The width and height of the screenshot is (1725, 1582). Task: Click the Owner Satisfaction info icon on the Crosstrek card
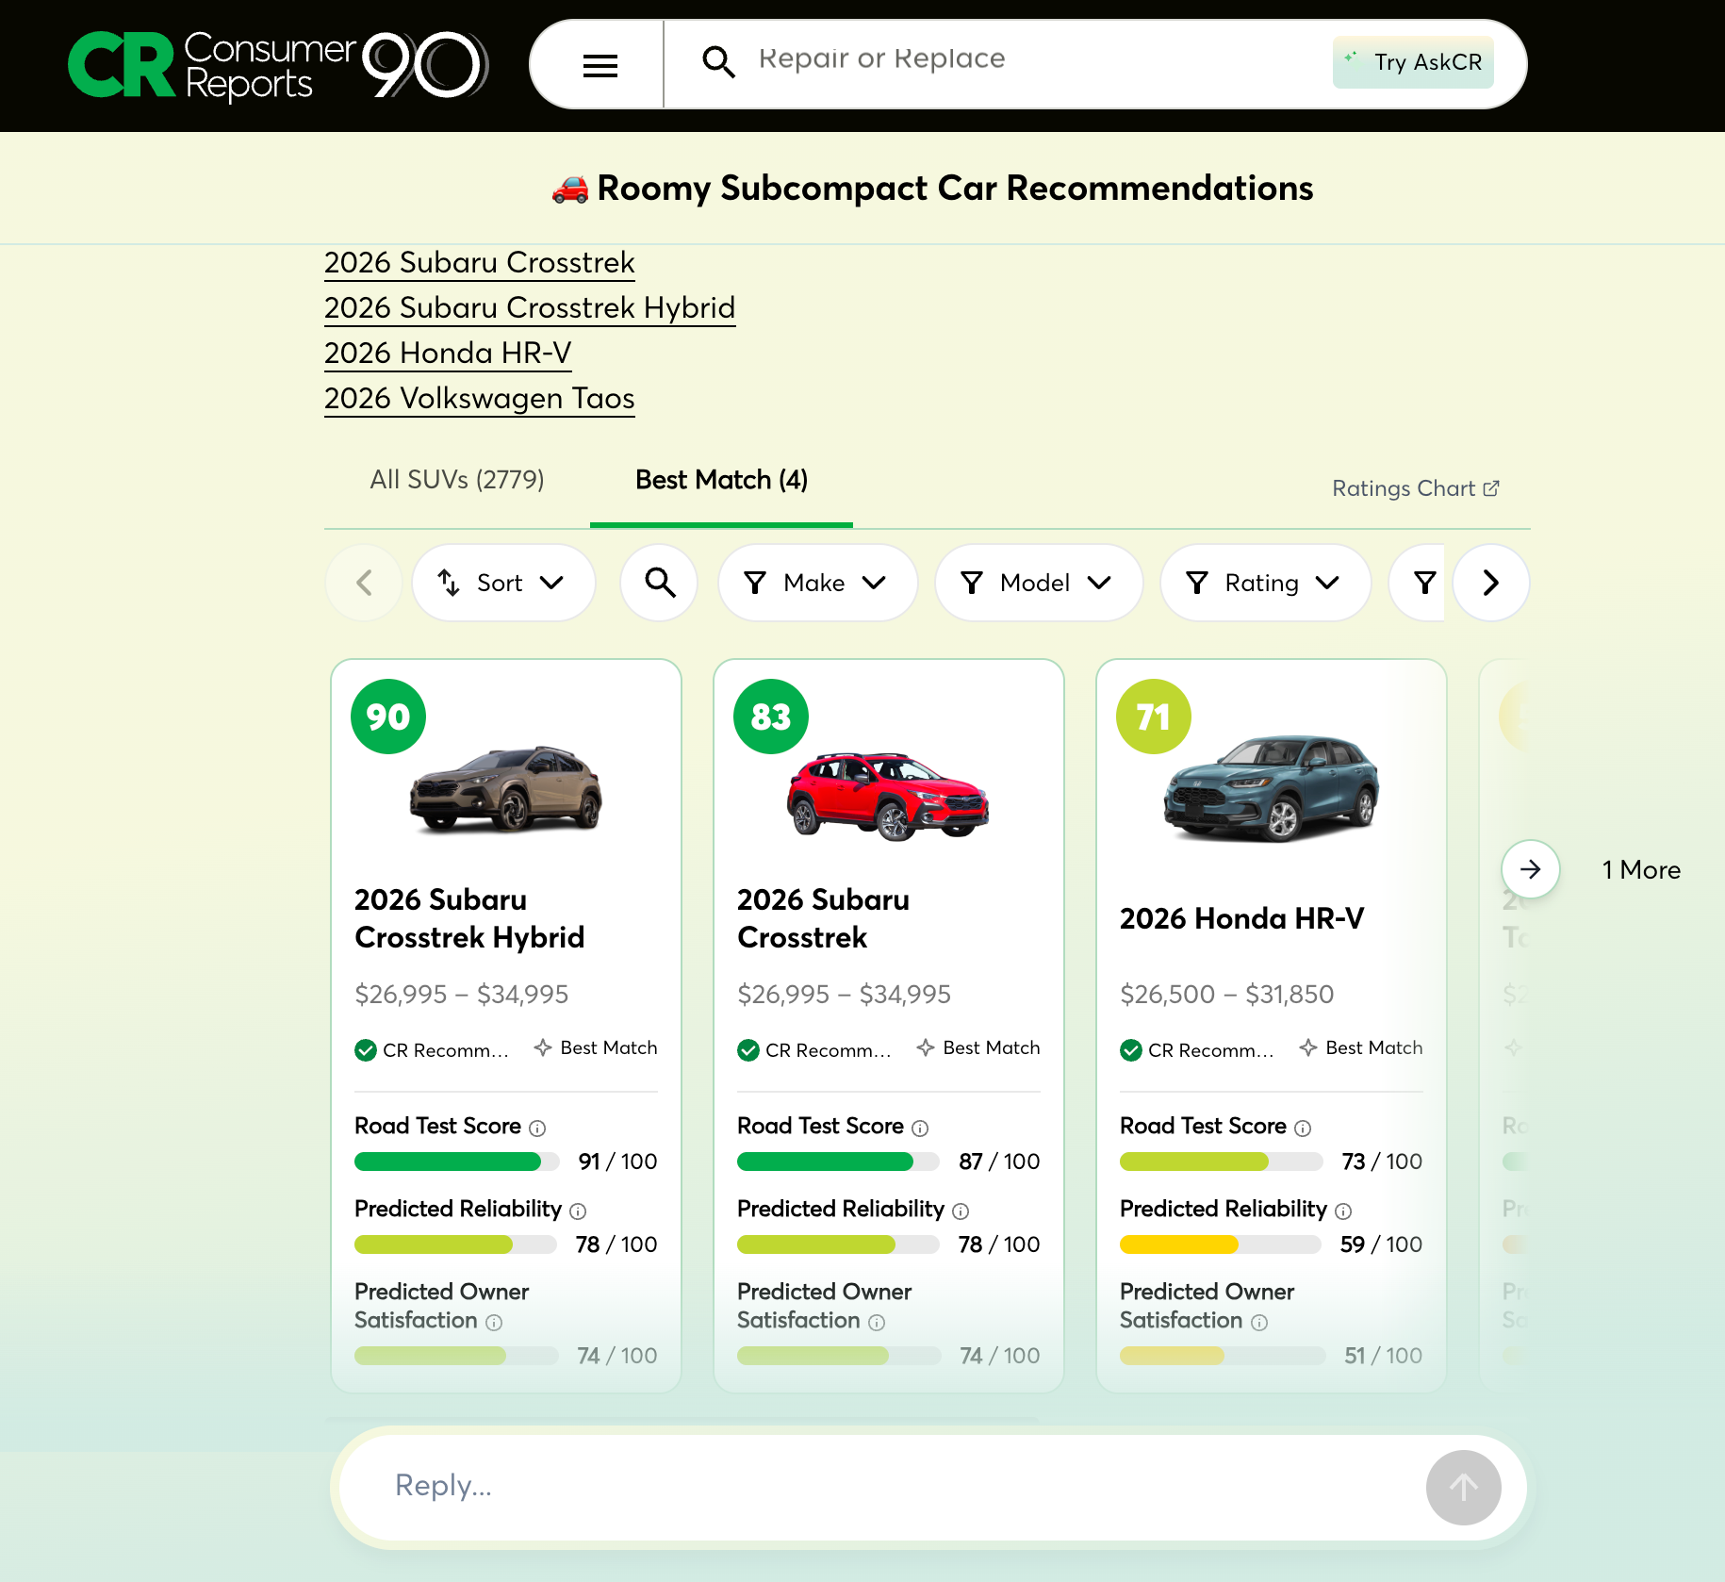click(x=877, y=1323)
